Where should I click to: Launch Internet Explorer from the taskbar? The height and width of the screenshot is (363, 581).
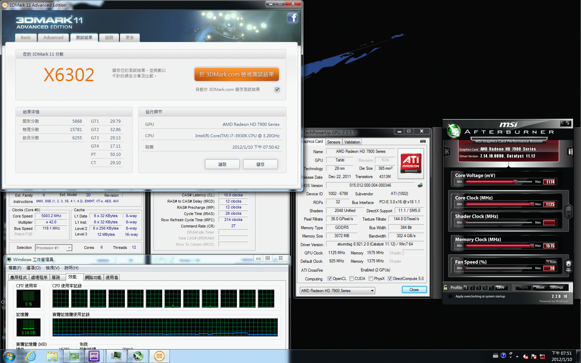point(31,356)
